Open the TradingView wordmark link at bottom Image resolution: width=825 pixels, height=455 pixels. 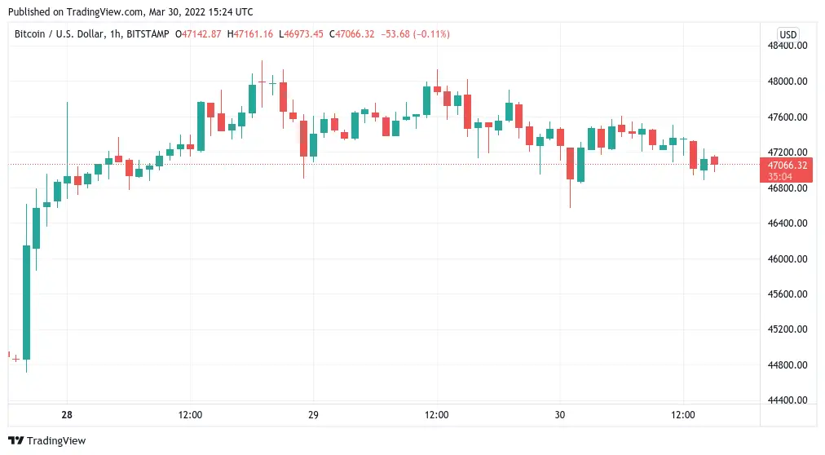56,441
